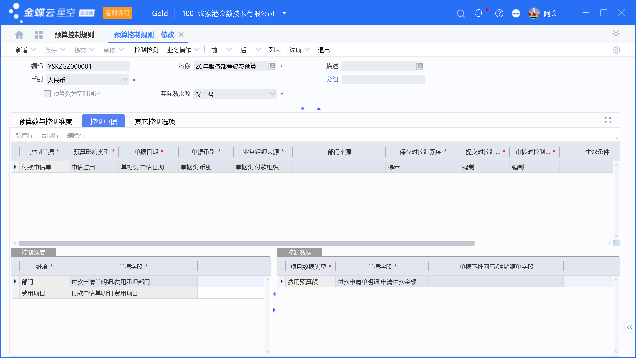Expand the 新增 dropdown arrow
636x358 pixels.
coord(33,50)
